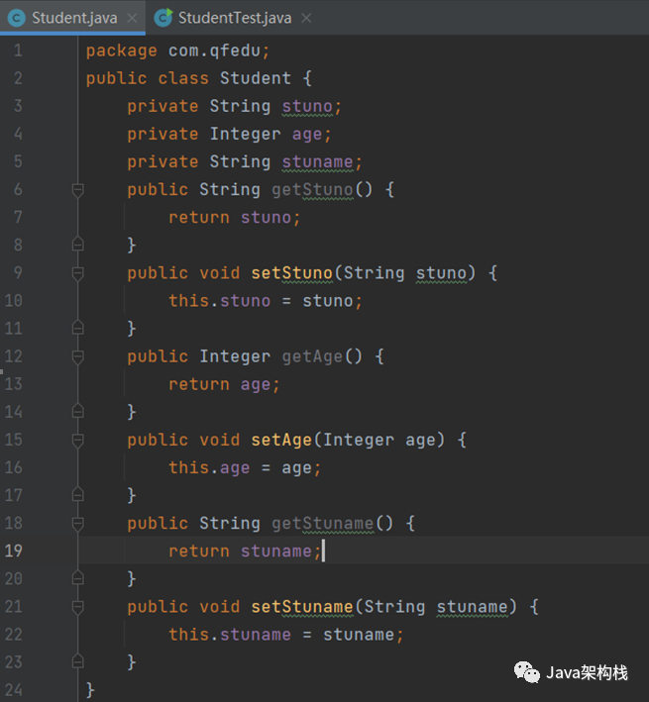Click the StudentTest.java runnable class icon
649x702 pixels.
(163, 19)
